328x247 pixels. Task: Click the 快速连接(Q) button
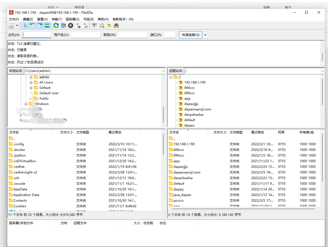[x=191, y=35]
